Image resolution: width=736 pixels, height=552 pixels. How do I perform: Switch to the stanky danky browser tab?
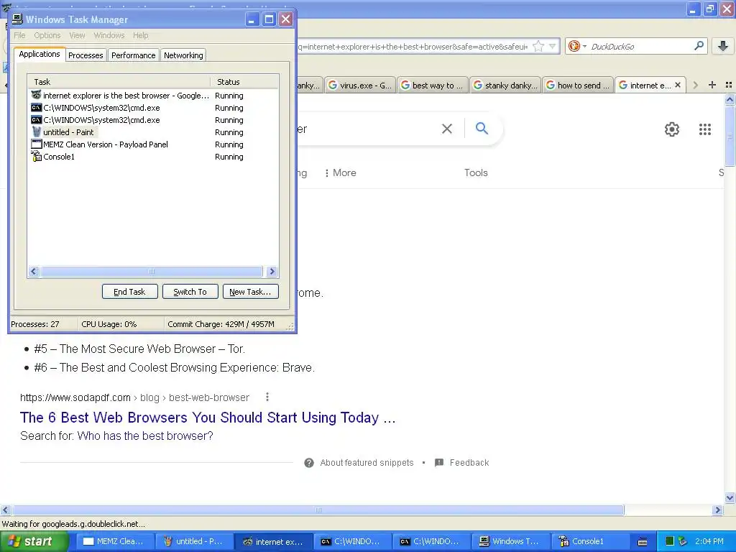pos(505,86)
